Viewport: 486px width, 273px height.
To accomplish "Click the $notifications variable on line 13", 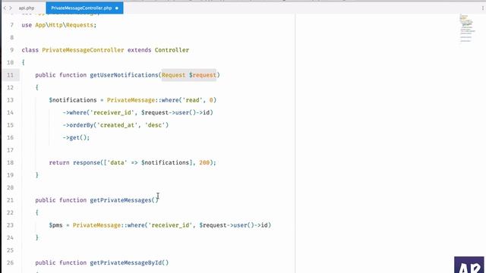I will click(x=73, y=100).
